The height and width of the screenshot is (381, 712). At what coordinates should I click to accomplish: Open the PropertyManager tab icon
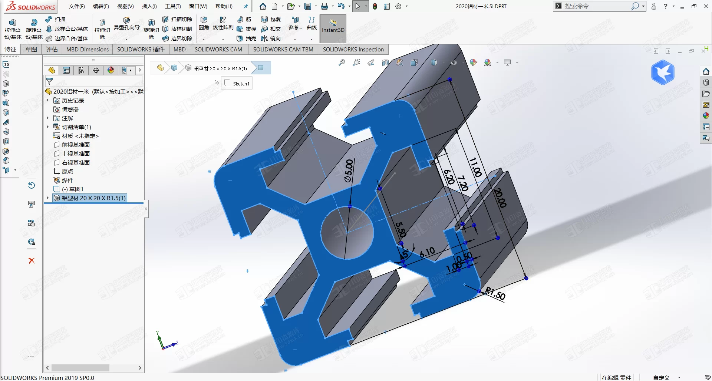tap(66, 70)
